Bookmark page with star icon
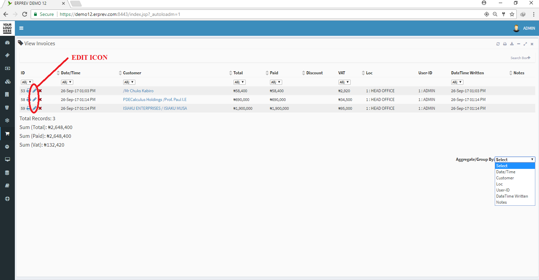This screenshot has height=280, width=539. point(512,14)
